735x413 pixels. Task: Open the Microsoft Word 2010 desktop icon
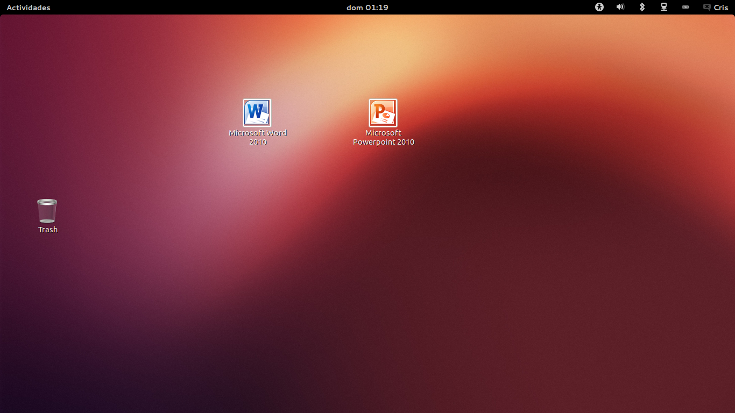[x=257, y=113]
